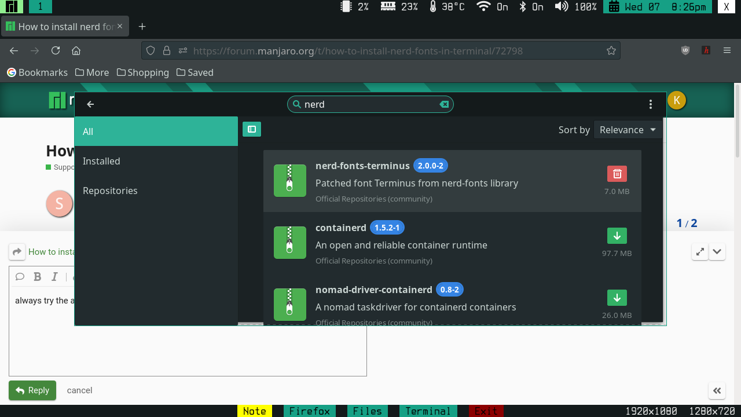Select the Repositories category
Screen dimensions: 741x417
[110, 191]
